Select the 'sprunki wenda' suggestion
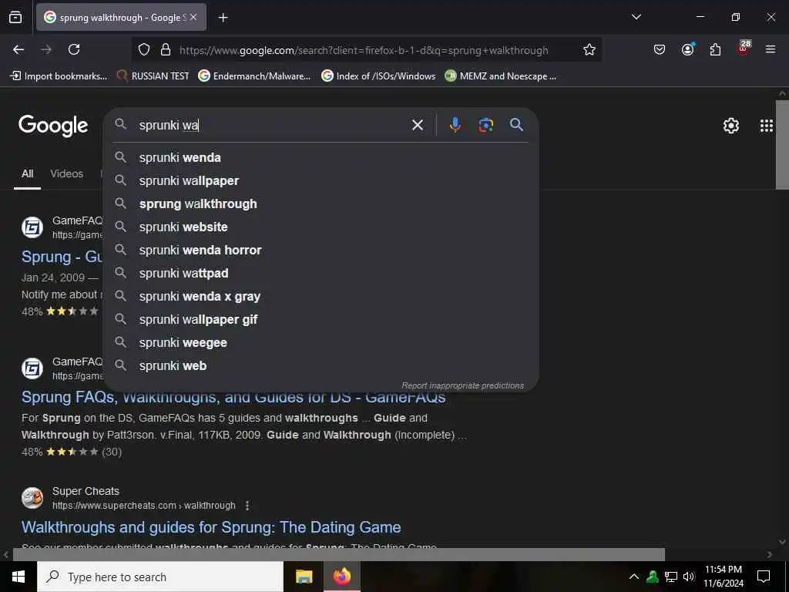This screenshot has height=592, width=789. click(321, 157)
